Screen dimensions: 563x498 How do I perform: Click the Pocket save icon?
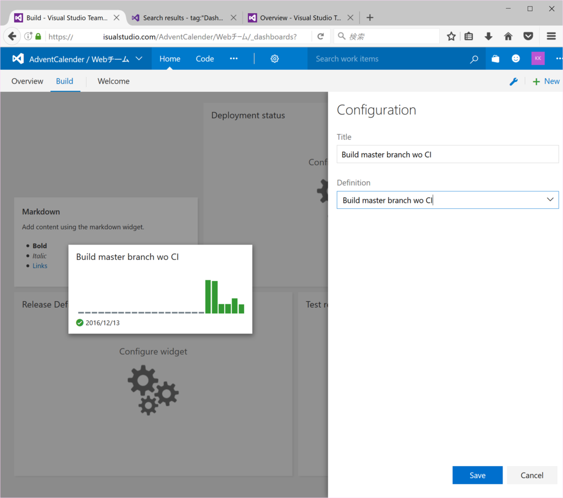(x=528, y=36)
